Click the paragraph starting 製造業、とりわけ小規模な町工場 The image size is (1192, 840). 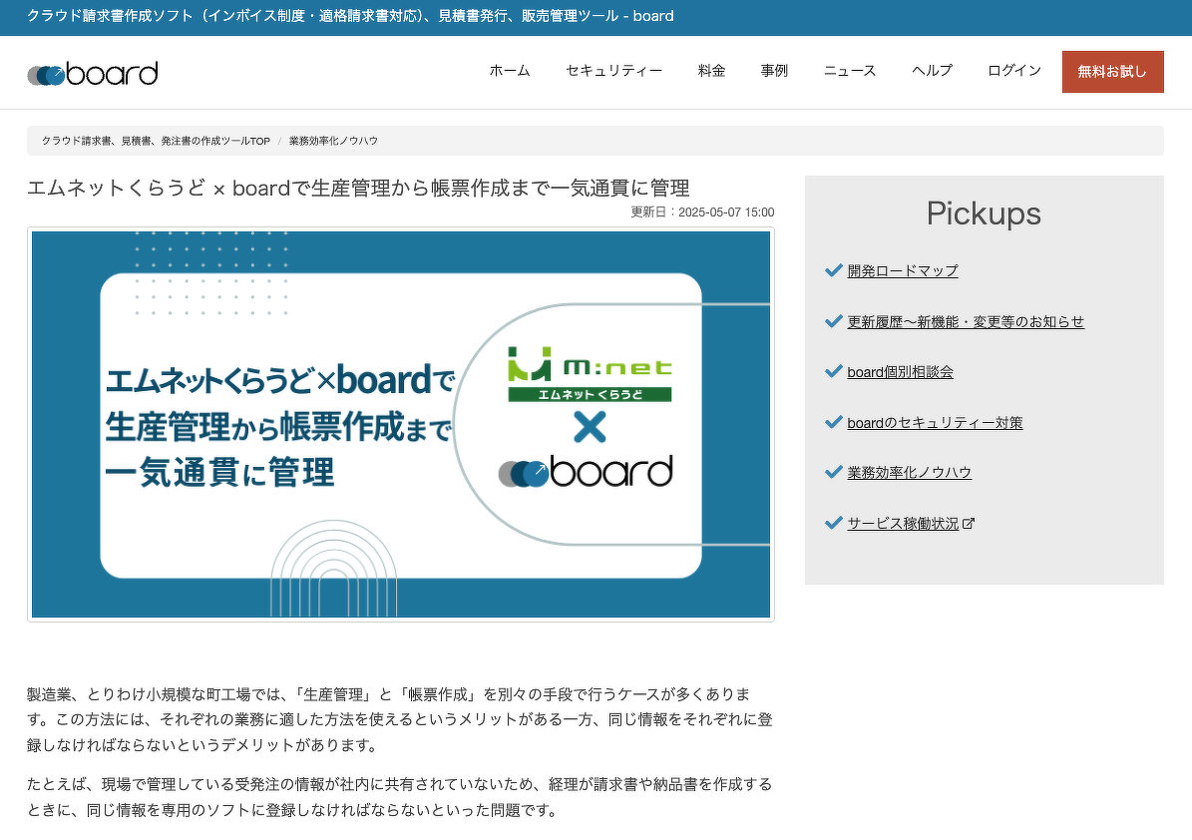(x=400, y=719)
